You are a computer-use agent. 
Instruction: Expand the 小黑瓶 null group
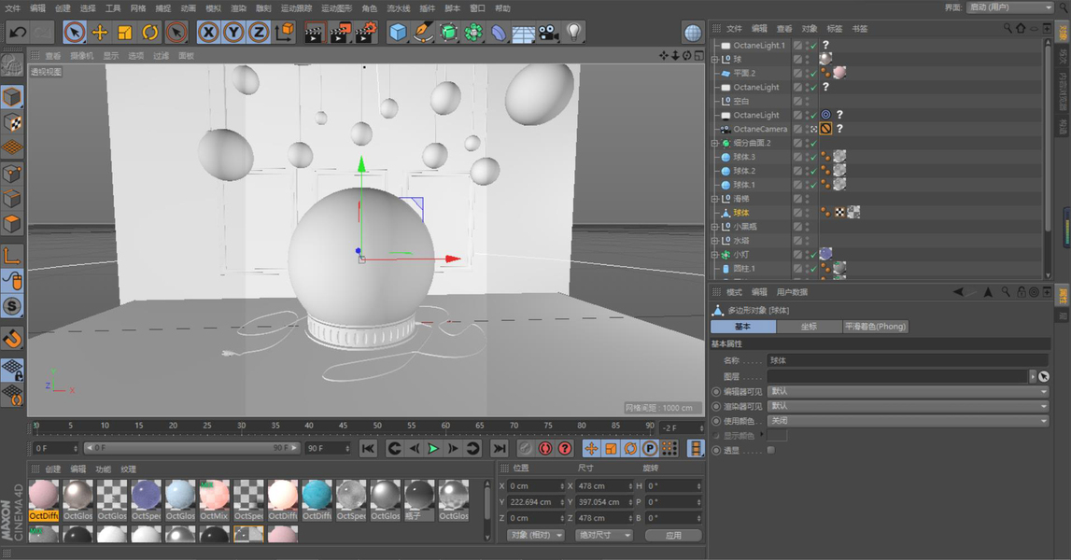click(x=714, y=227)
